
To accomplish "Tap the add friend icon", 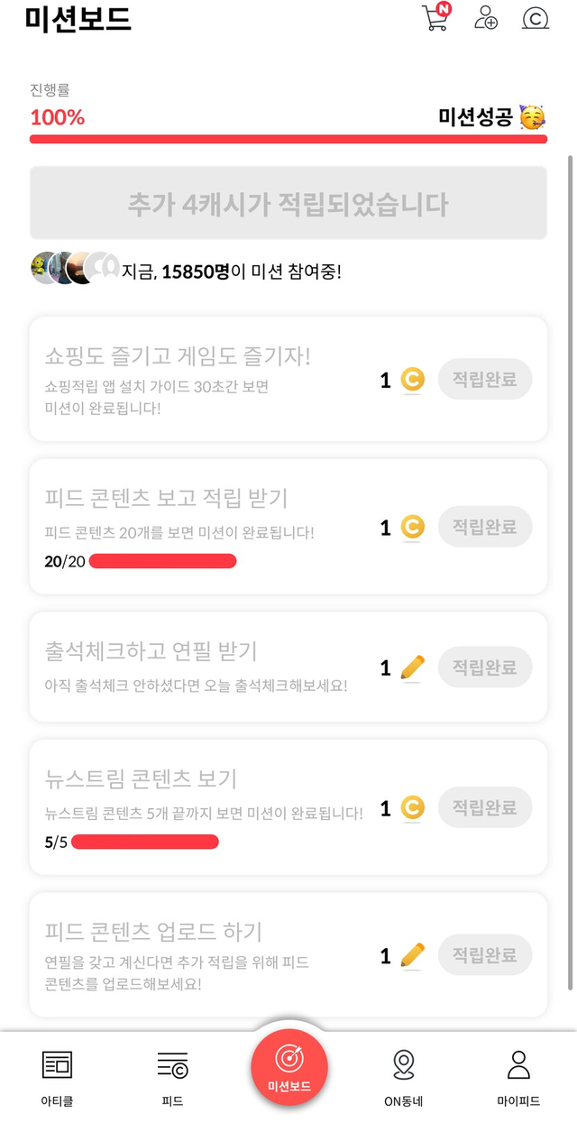I will coord(486,18).
